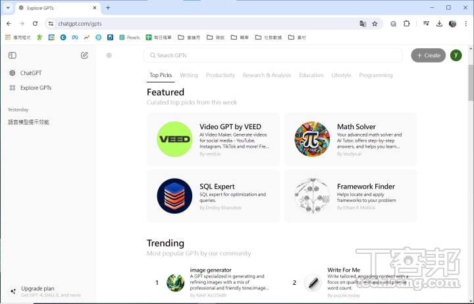Image resolution: width=474 pixels, height=304 pixels.
Task: View site information icon in the address bar
Action: coord(51,24)
